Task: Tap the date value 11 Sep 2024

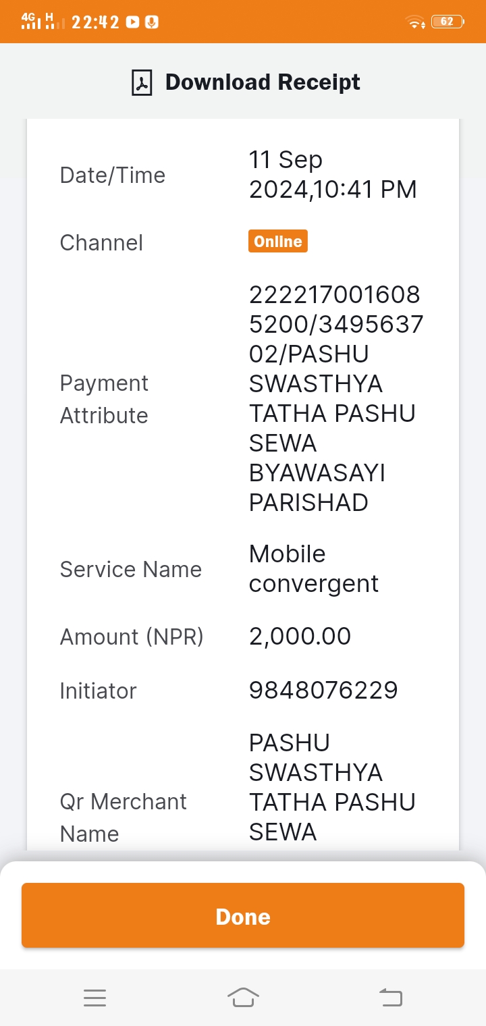Action: pyautogui.click(x=333, y=175)
